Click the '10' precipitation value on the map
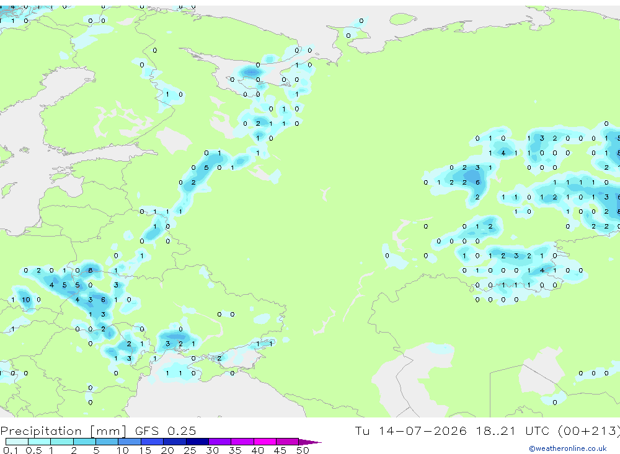The width and height of the screenshot is (620, 454). point(25,300)
